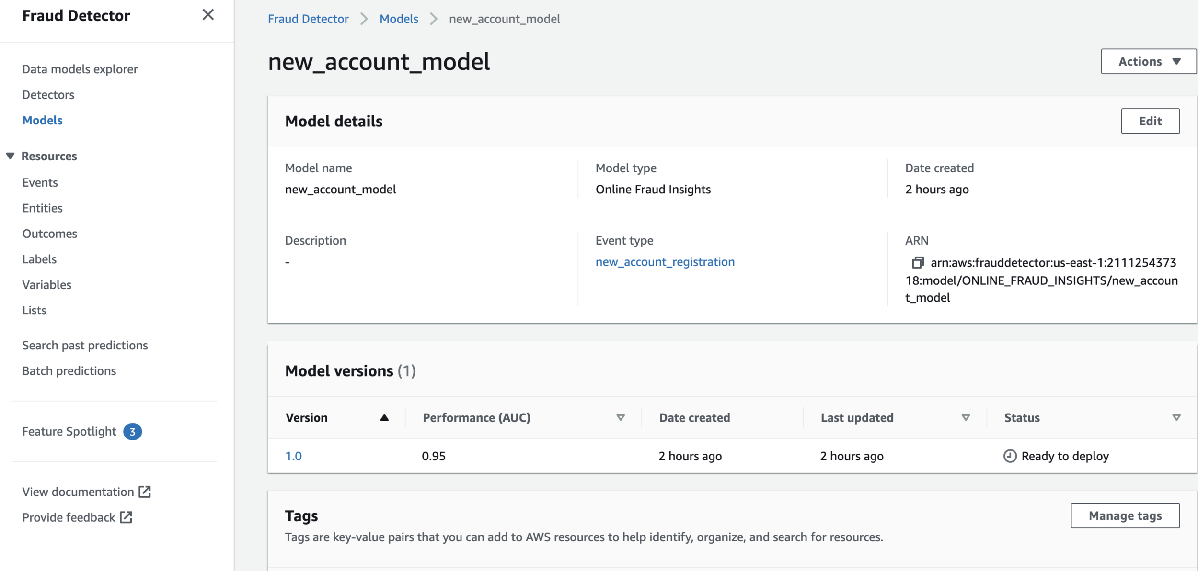Select Variables under Resources

coord(46,285)
